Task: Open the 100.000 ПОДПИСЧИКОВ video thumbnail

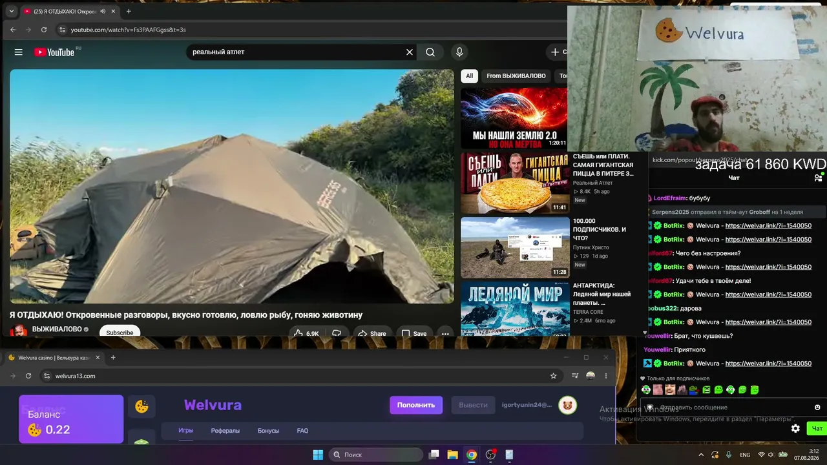Action: [x=514, y=247]
